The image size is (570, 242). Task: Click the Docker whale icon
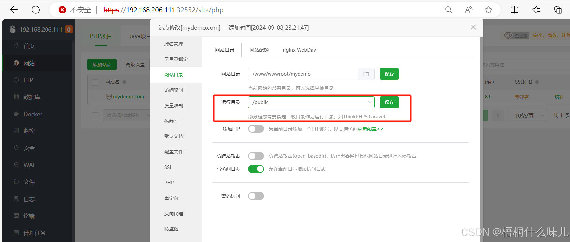coord(16,114)
